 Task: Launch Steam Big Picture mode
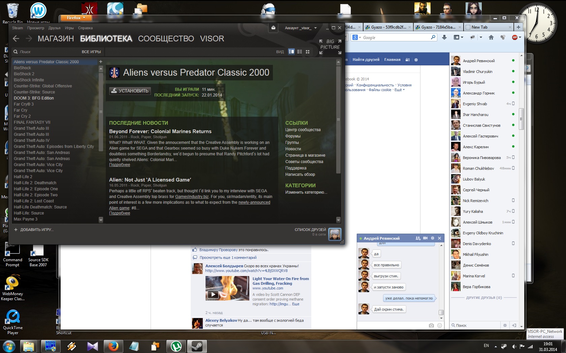[x=330, y=47]
